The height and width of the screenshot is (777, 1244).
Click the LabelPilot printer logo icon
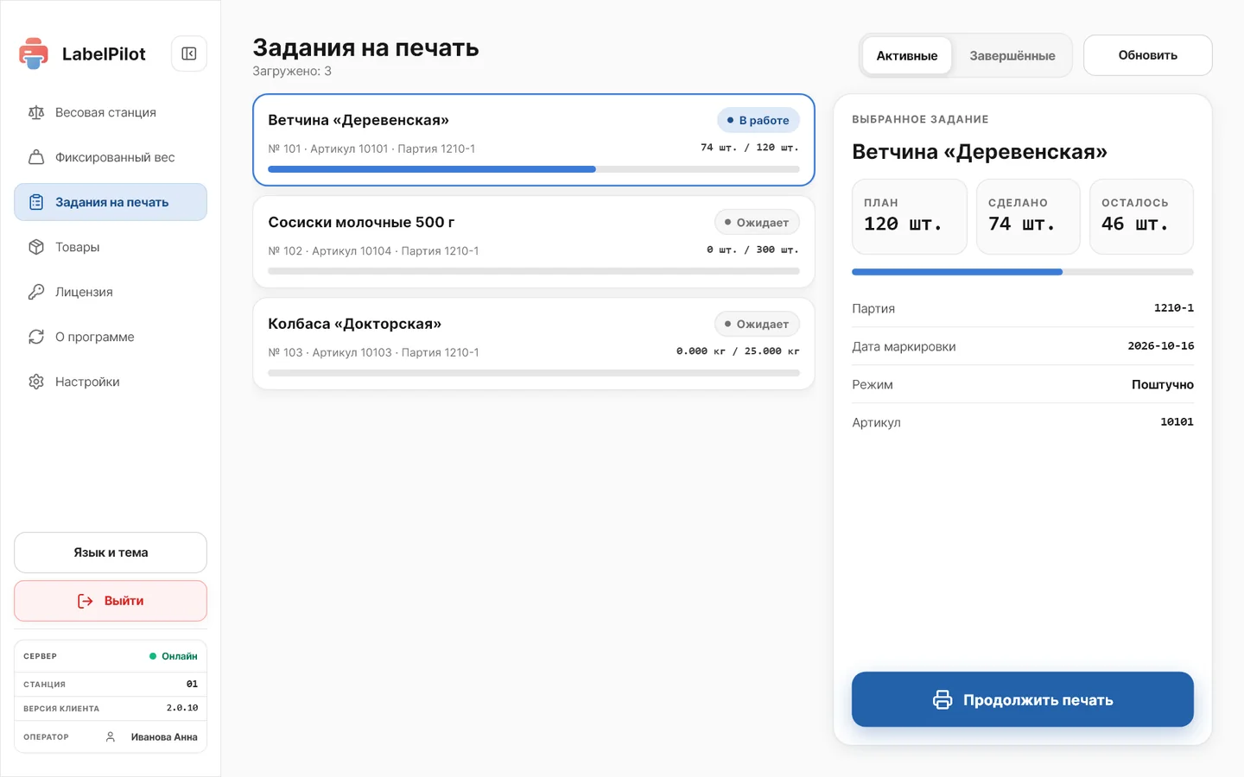tap(34, 54)
